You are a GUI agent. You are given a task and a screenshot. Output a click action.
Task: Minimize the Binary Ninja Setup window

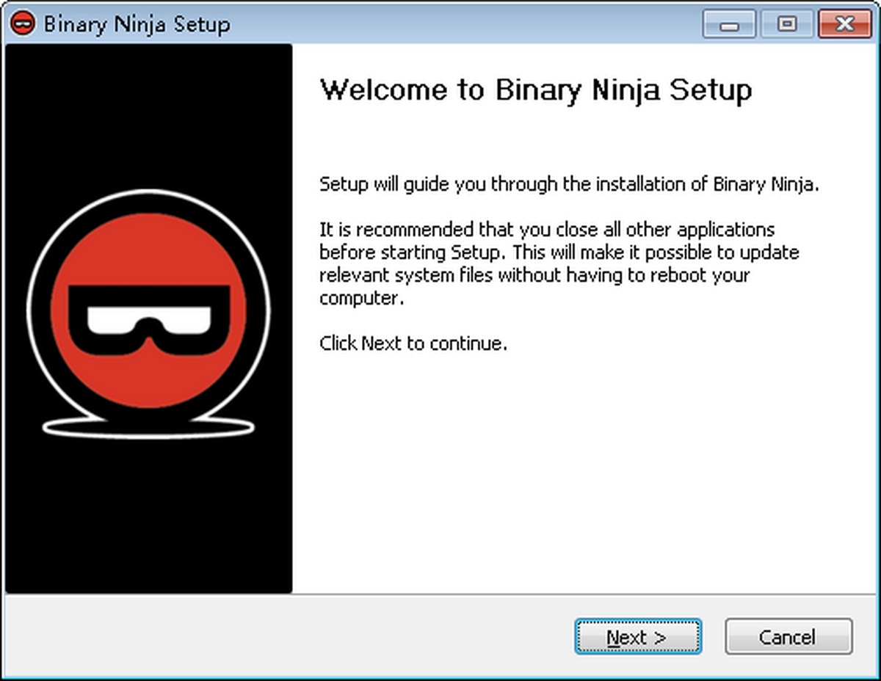click(728, 24)
